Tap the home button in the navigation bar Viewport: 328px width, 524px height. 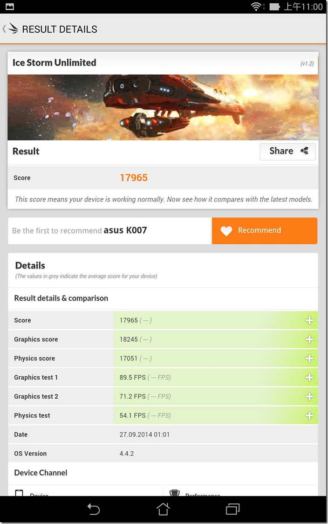[163, 510]
